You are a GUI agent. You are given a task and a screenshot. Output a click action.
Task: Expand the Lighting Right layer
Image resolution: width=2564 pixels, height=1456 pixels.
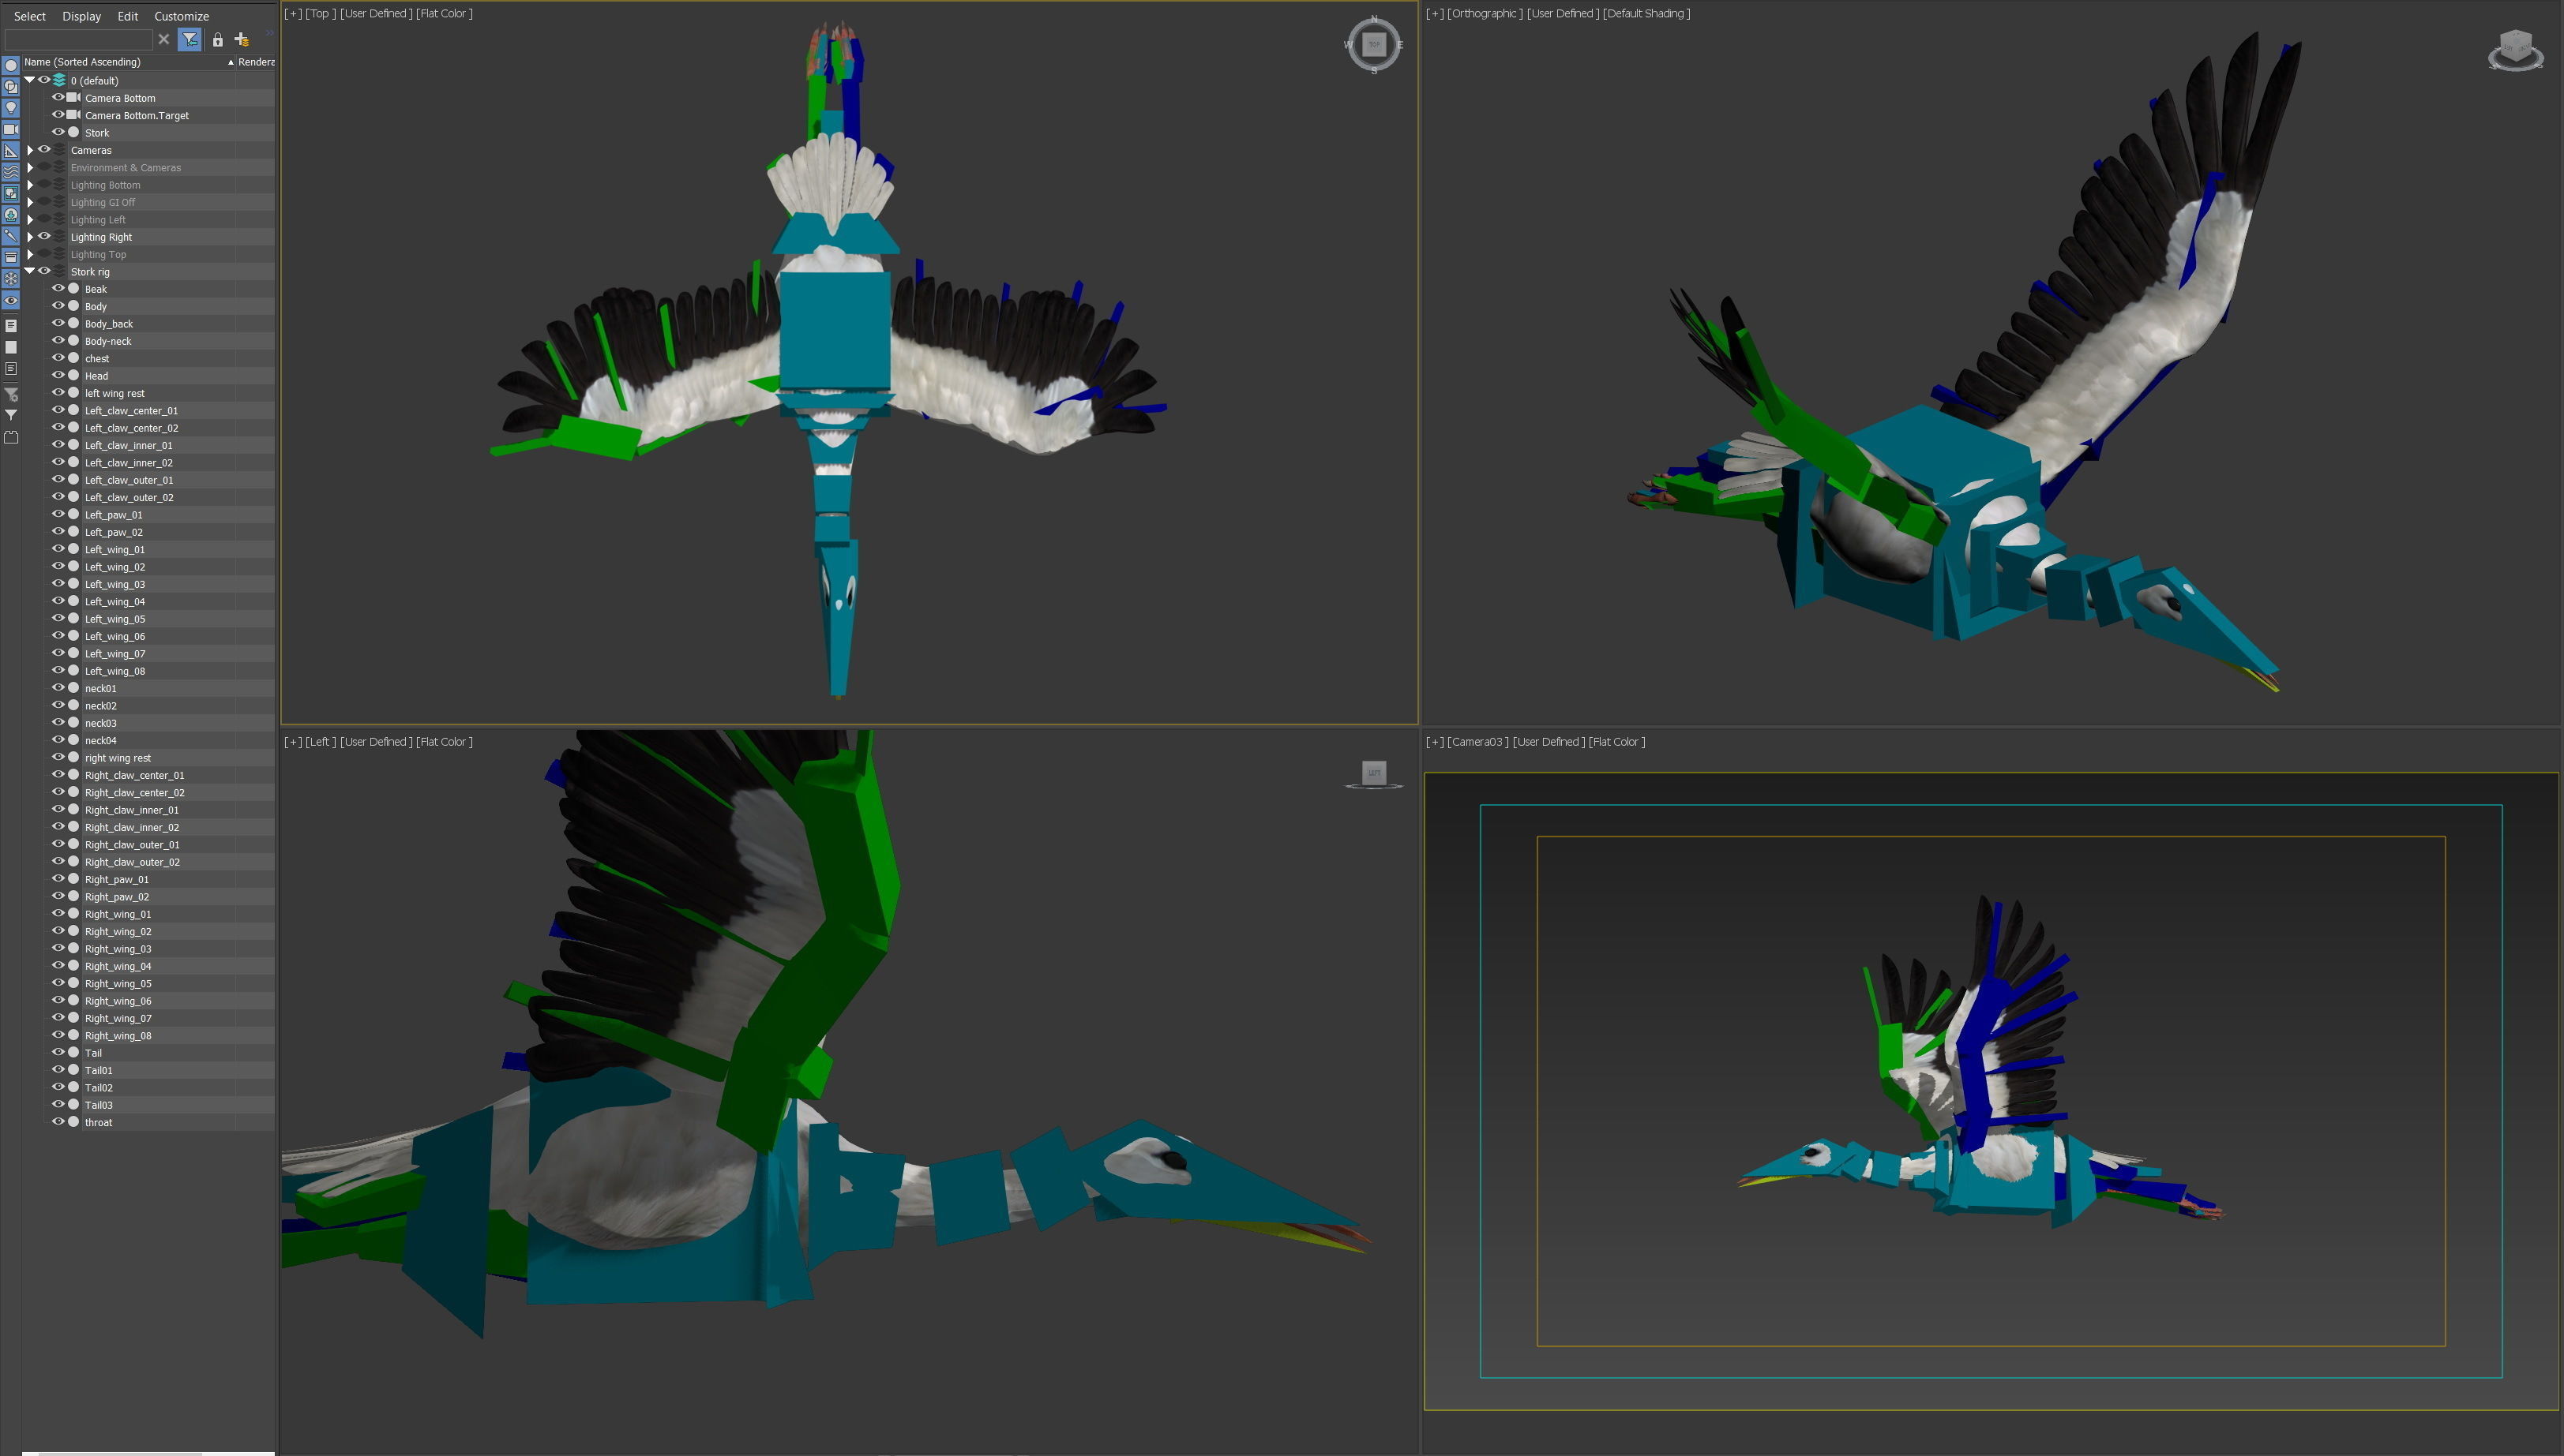pos(30,237)
